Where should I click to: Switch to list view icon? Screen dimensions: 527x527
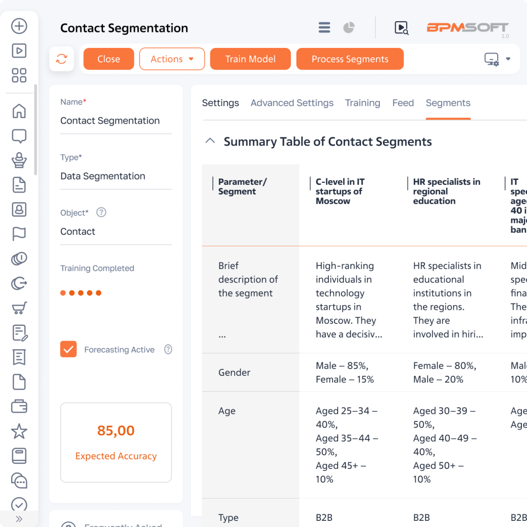[x=324, y=27]
